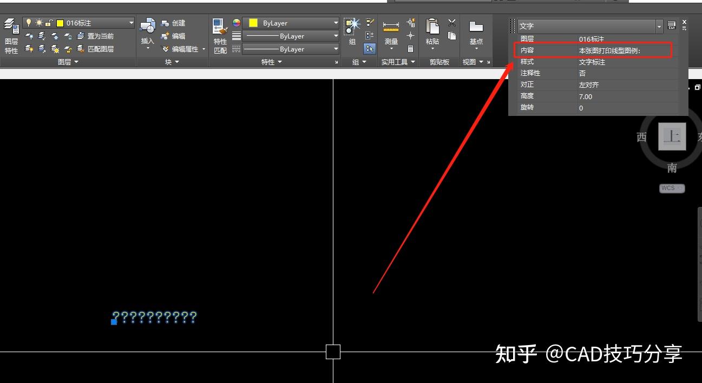This screenshot has width=702, height=383.
Task: Toggle layer freeze sun icon
Action: click(x=38, y=23)
